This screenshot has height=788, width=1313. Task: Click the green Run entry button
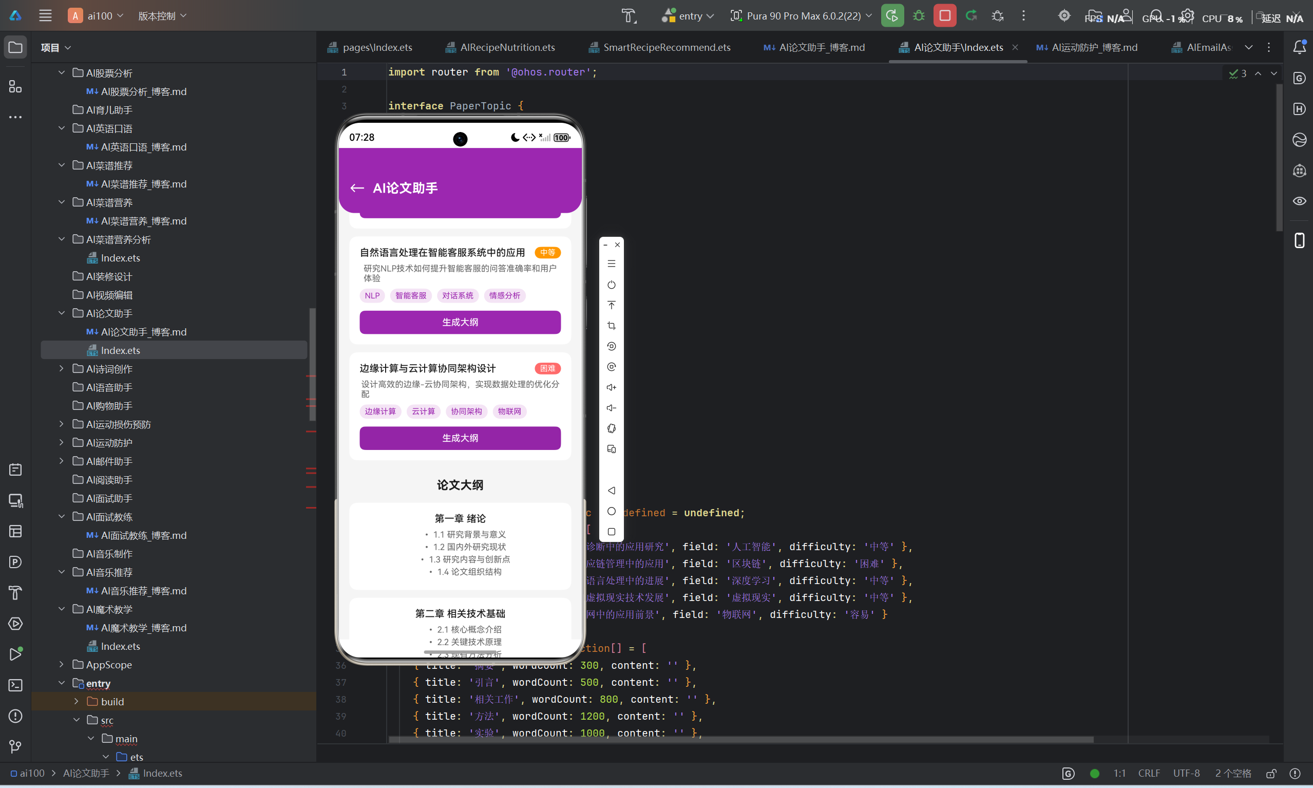coord(892,15)
